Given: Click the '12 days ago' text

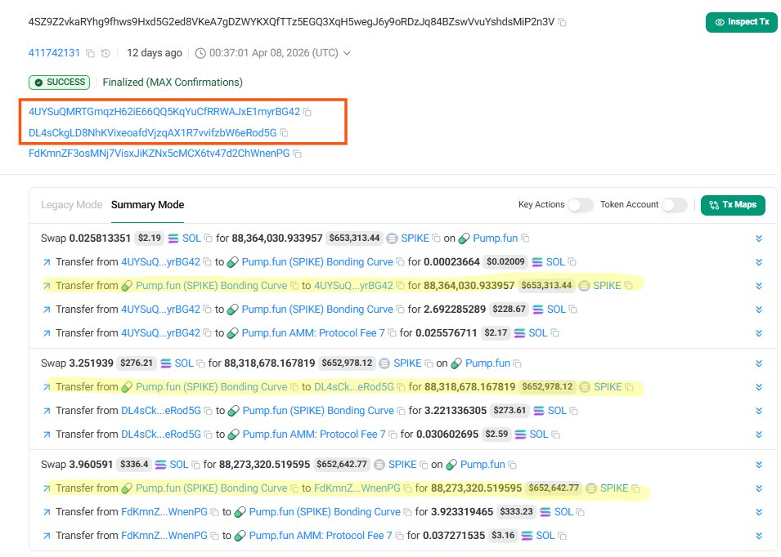Looking at the screenshot, I should pos(155,53).
